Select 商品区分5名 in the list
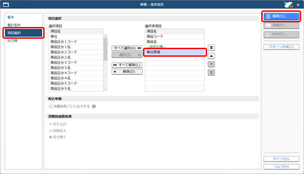 point(76,88)
